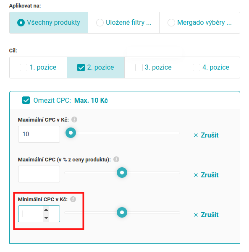Focus the Maximální CPC percent input field
Viewport: 249px width, 252px height.
click(39, 174)
